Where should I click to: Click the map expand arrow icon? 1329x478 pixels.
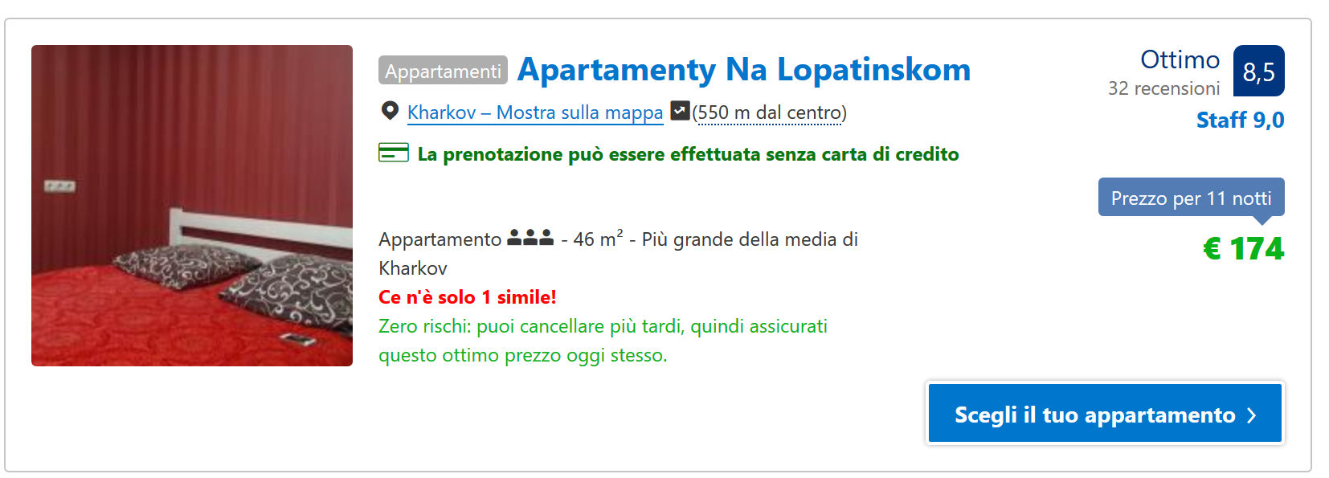[680, 111]
